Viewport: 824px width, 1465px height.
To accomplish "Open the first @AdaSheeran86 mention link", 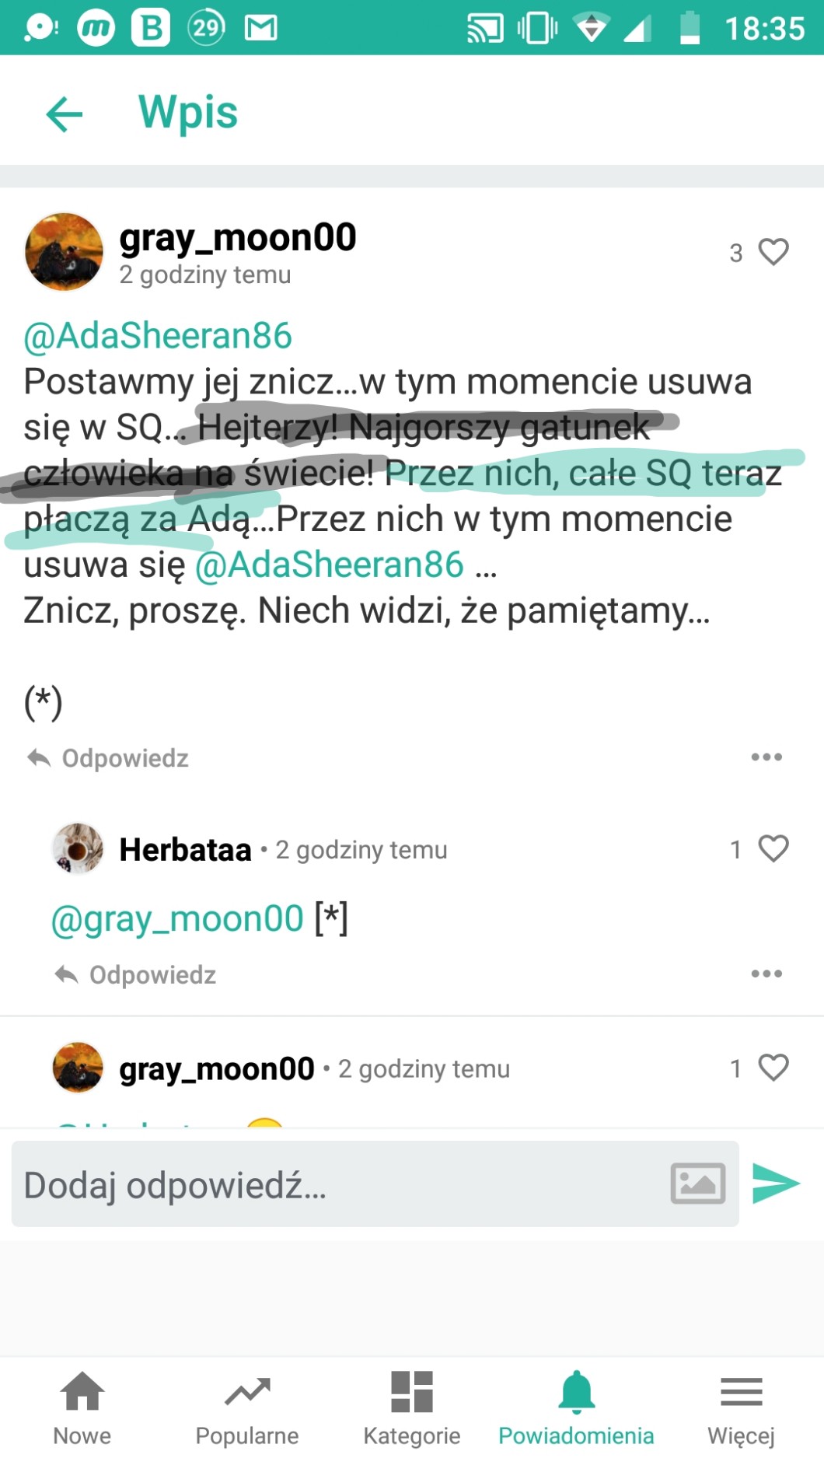I will point(158,336).
